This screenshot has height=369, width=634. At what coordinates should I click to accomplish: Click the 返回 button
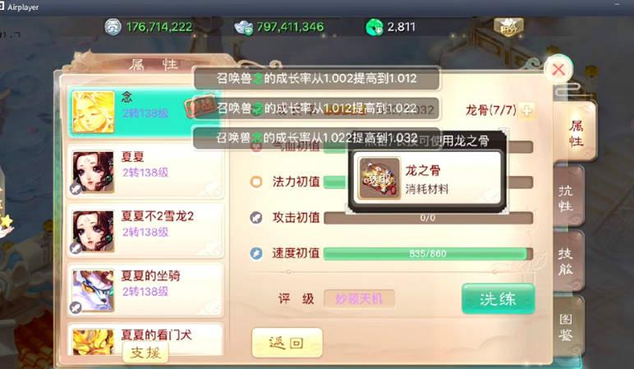tap(287, 343)
